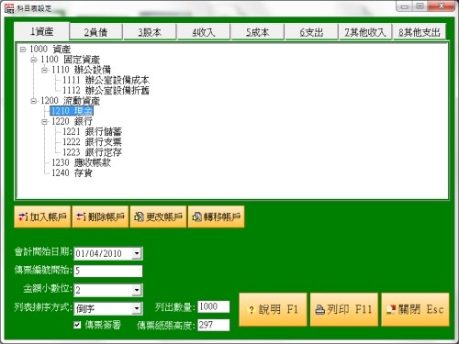Click the 1220 銀行 label
459x344 pixels.
[x=72, y=121]
